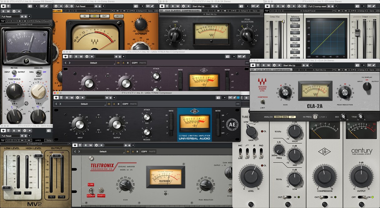Click the undo arrow in Kramer PIE toolbar
The image size is (380, 208).
click(8, 21)
